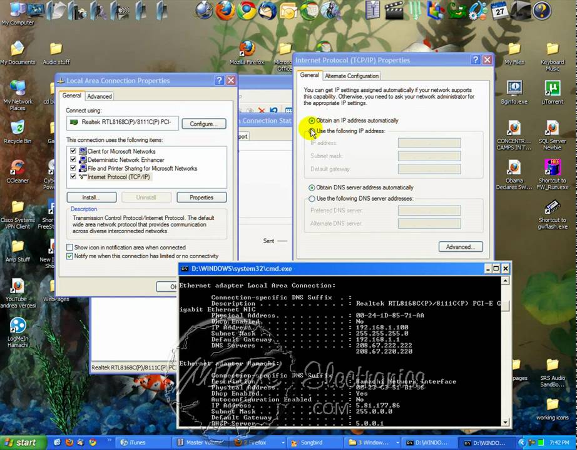The image size is (577, 450).
Task: Select Use the following DNS server addresses
Action: click(x=312, y=199)
